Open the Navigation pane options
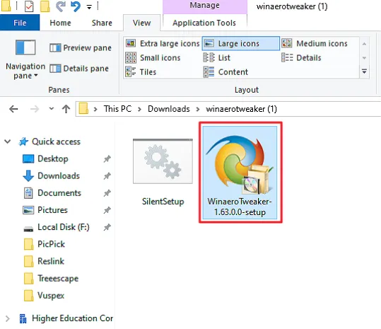381x329 pixels. (x=25, y=71)
